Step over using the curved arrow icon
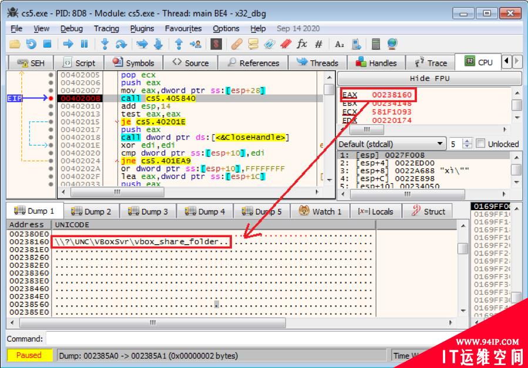This screenshot has height=368, width=528. (x=121, y=44)
